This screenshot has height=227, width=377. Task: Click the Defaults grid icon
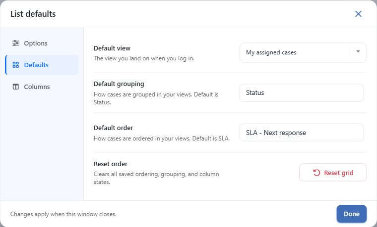pyautogui.click(x=16, y=65)
